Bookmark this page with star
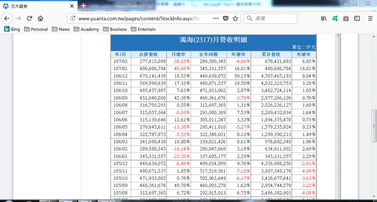Image resolution: width=377 pixels, height=202 pixels. pos(235,18)
